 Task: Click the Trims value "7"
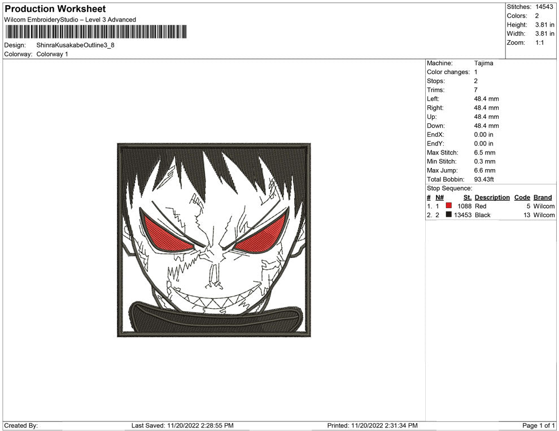(x=475, y=90)
